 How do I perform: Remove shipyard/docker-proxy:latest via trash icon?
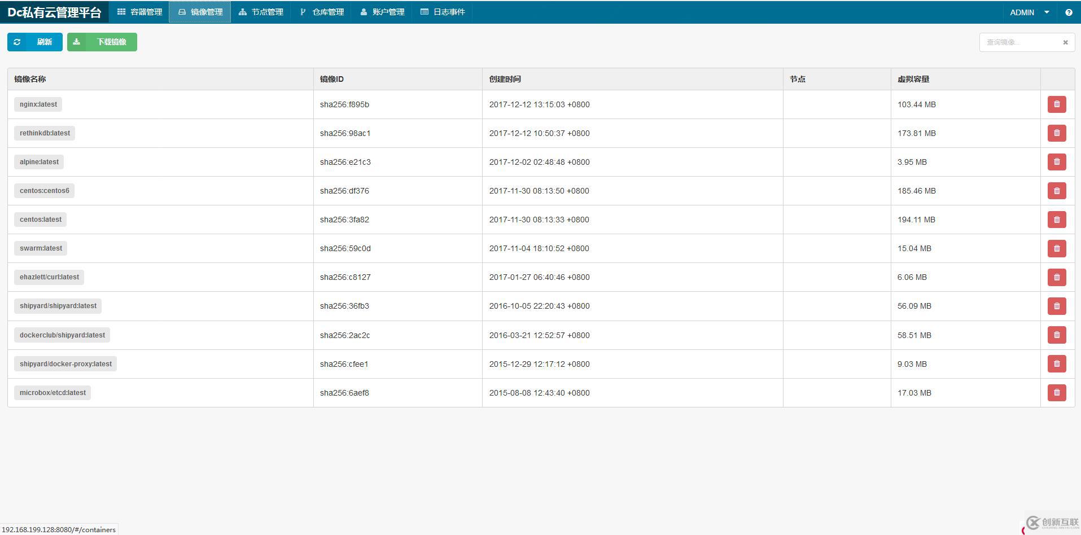pyautogui.click(x=1056, y=364)
